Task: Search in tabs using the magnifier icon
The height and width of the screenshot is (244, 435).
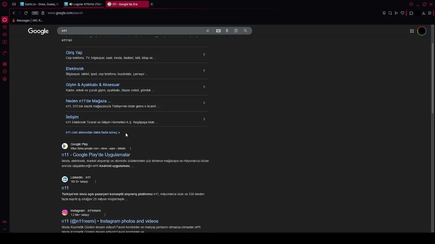Action: (411, 4)
